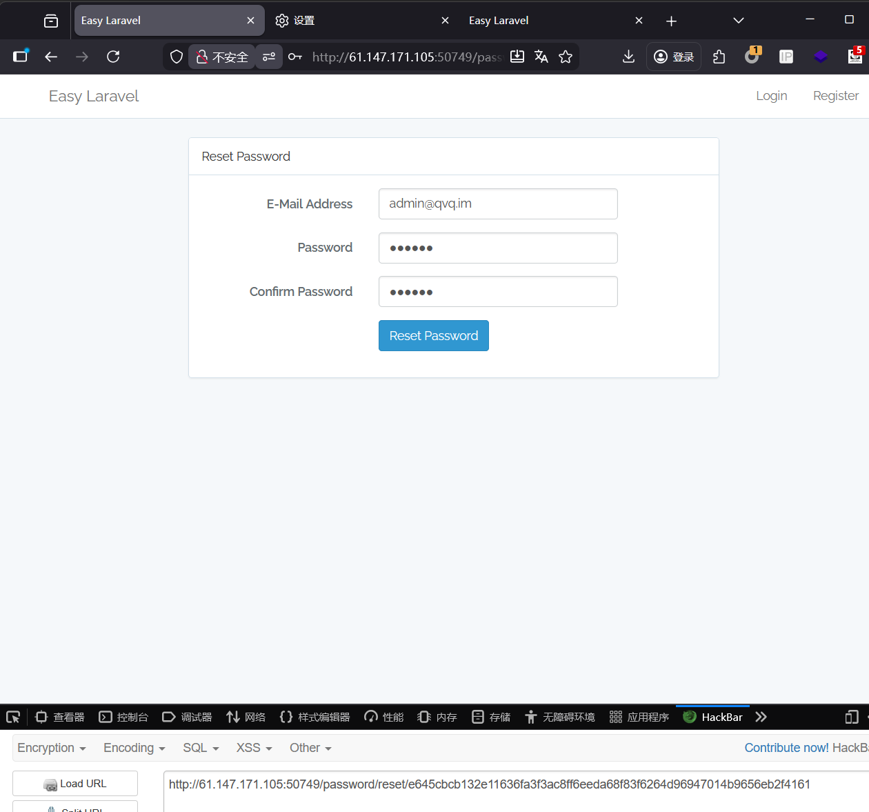Show more devtools tabs with double chevron
The height and width of the screenshot is (812, 869).
[761, 717]
